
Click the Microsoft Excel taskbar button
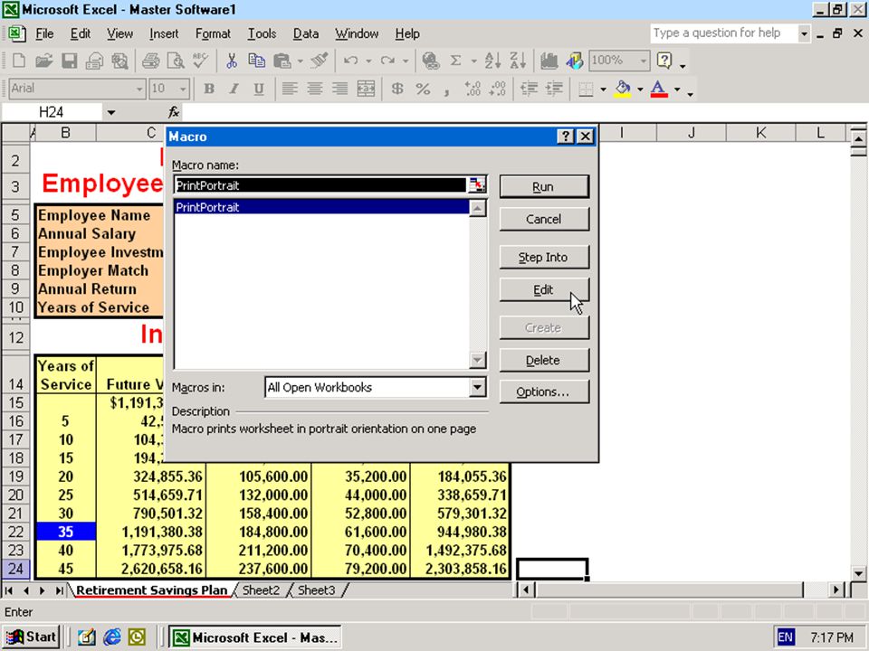coord(255,637)
